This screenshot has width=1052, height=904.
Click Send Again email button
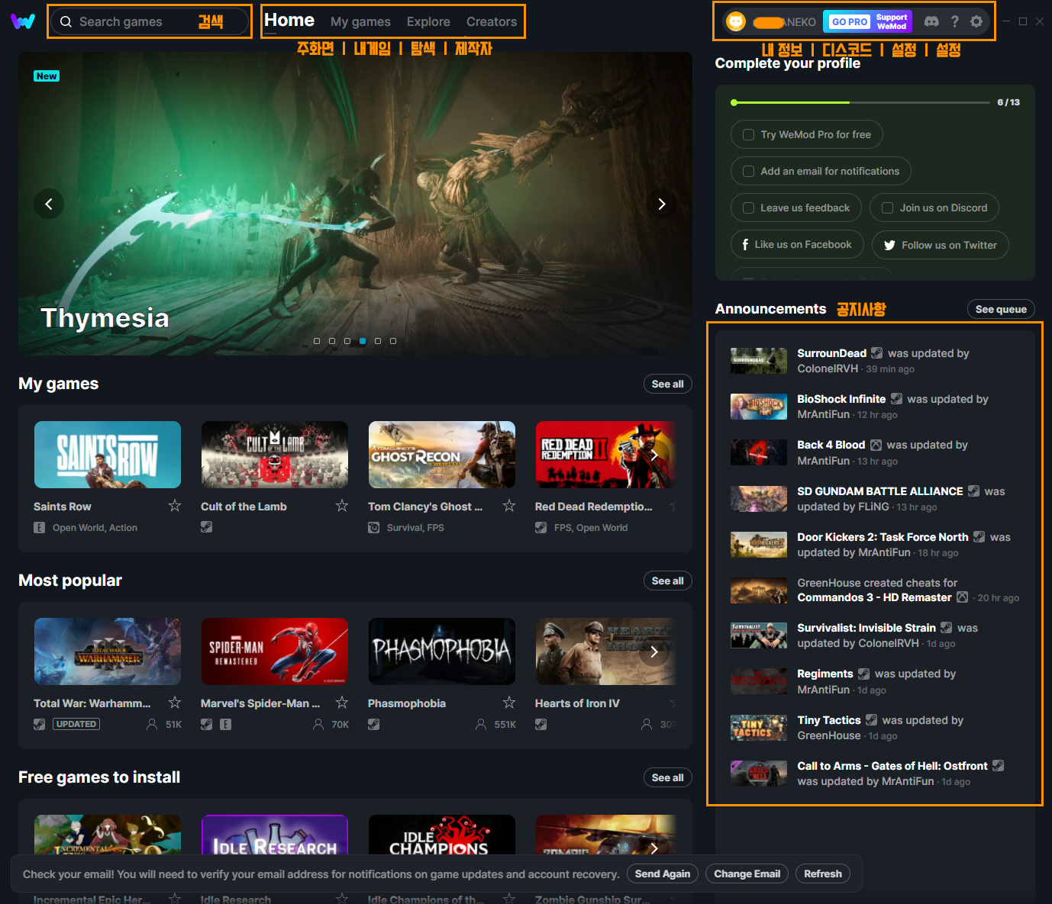pos(663,873)
